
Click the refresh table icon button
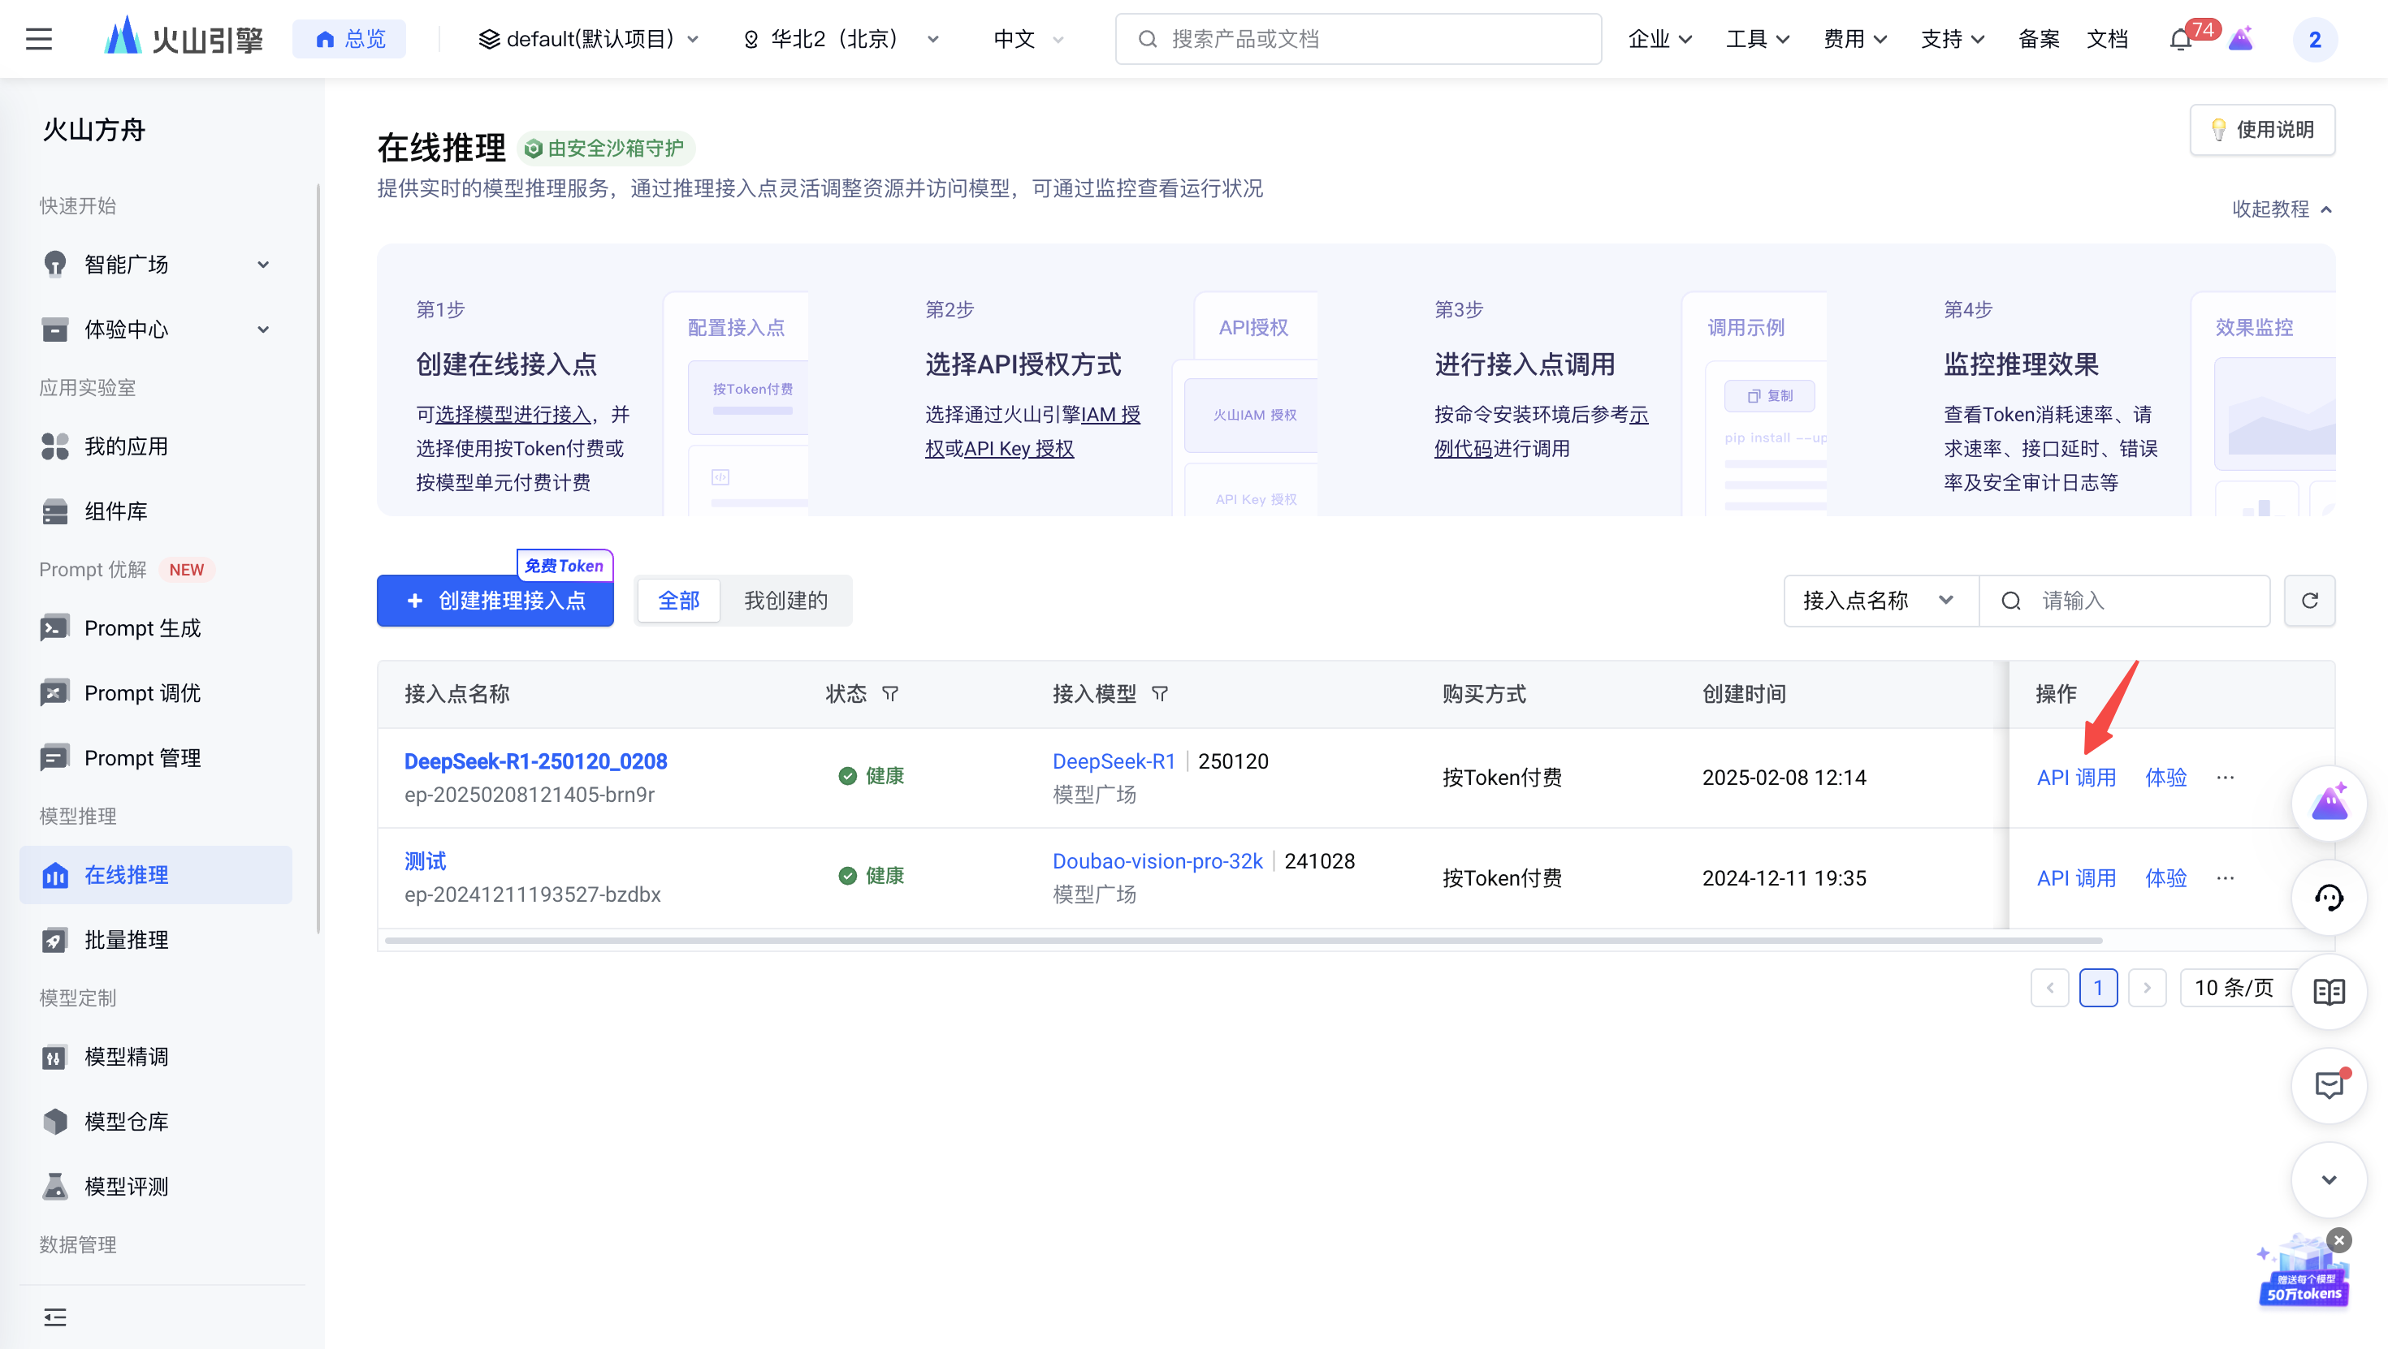(2309, 601)
